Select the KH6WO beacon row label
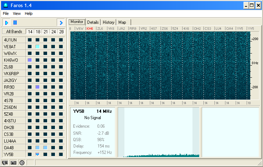 [14, 60]
